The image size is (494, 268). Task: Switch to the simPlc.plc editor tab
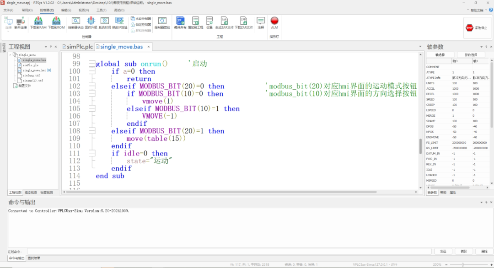point(77,47)
